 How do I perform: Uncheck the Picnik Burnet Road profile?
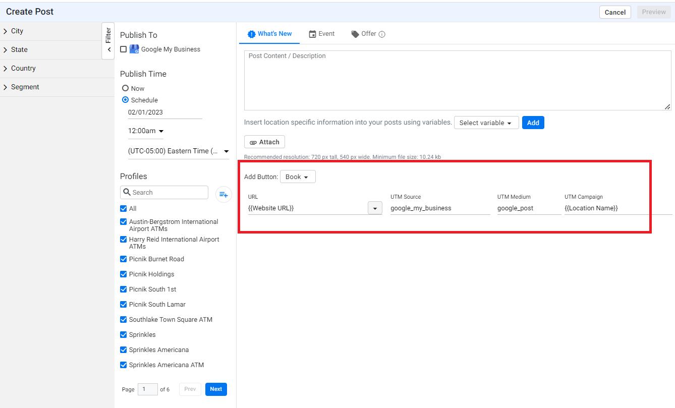pos(124,259)
